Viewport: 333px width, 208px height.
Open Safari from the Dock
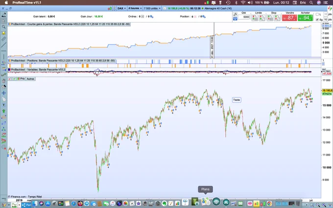coord(73,204)
